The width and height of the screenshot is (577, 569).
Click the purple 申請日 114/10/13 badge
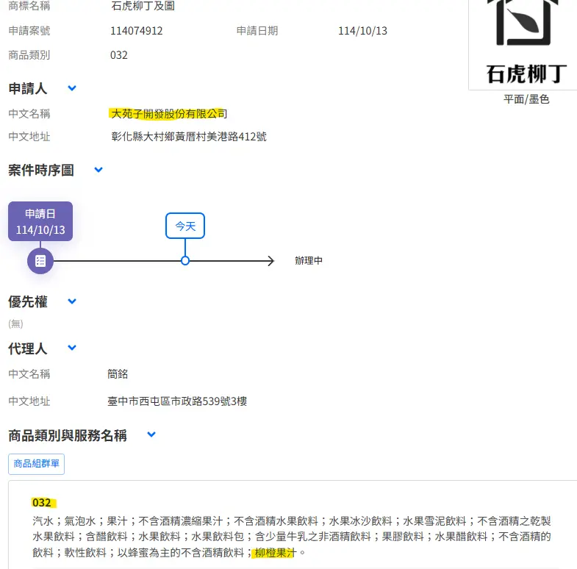coord(40,221)
